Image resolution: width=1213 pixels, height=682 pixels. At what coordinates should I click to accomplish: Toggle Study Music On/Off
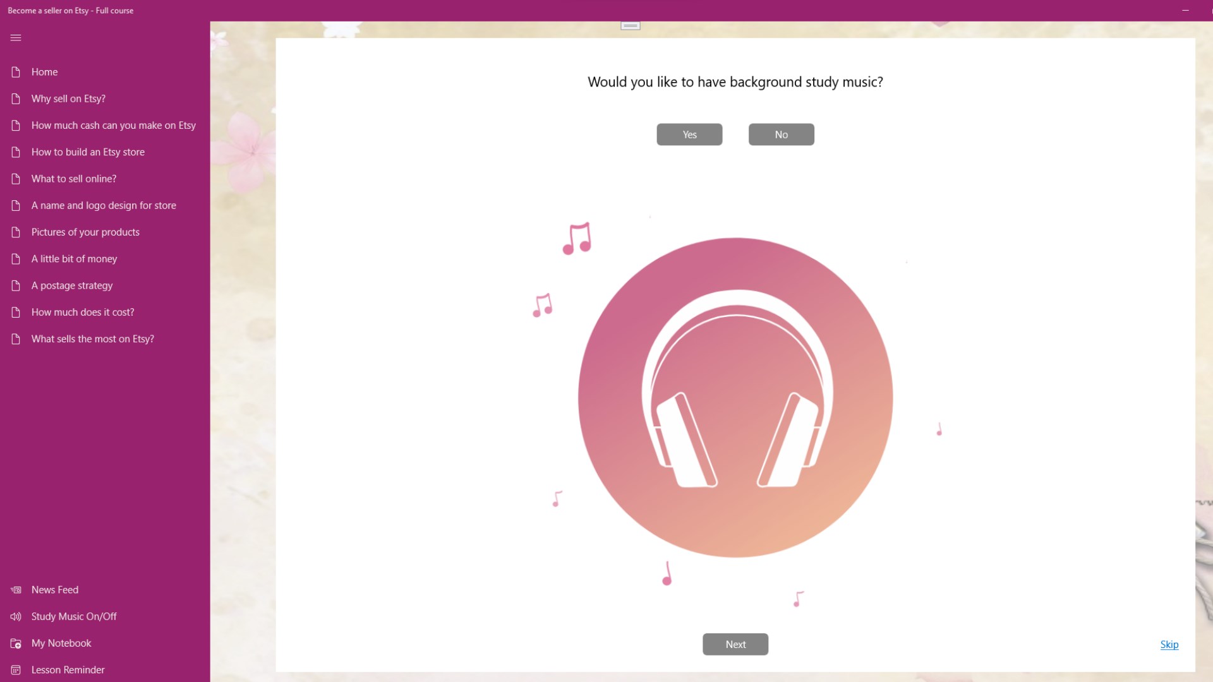pyautogui.click(x=74, y=616)
